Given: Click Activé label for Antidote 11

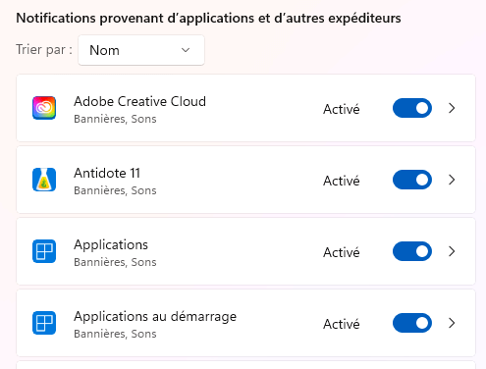Looking at the screenshot, I should pyautogui.click(x=342, y=181).
